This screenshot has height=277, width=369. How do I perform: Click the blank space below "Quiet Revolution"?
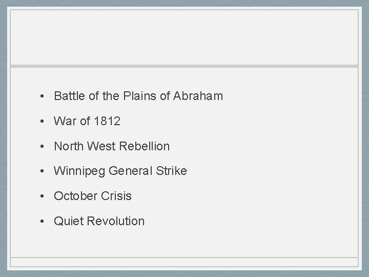[x=184, y=241]
